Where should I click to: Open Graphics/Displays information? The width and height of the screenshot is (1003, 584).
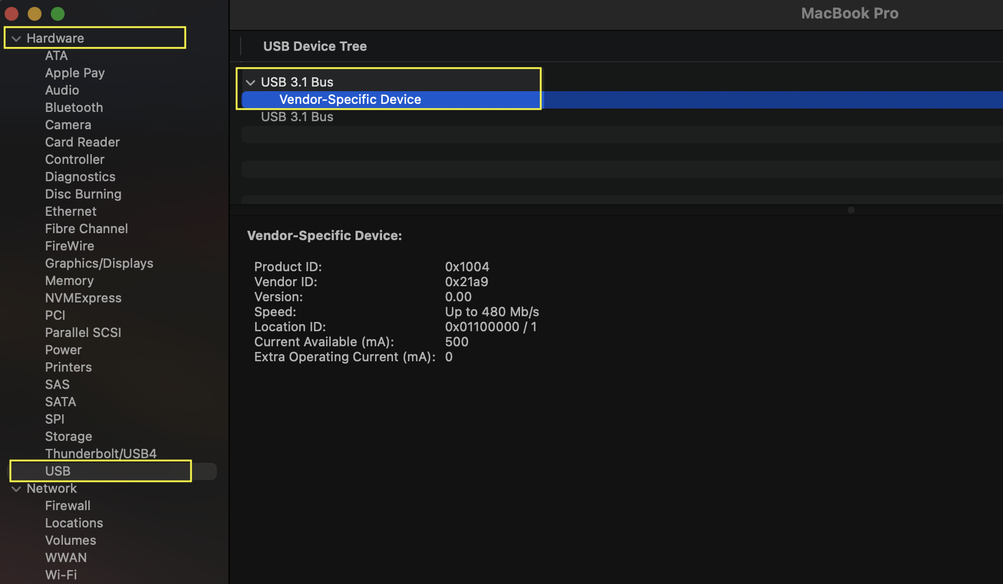click(99, 264)
